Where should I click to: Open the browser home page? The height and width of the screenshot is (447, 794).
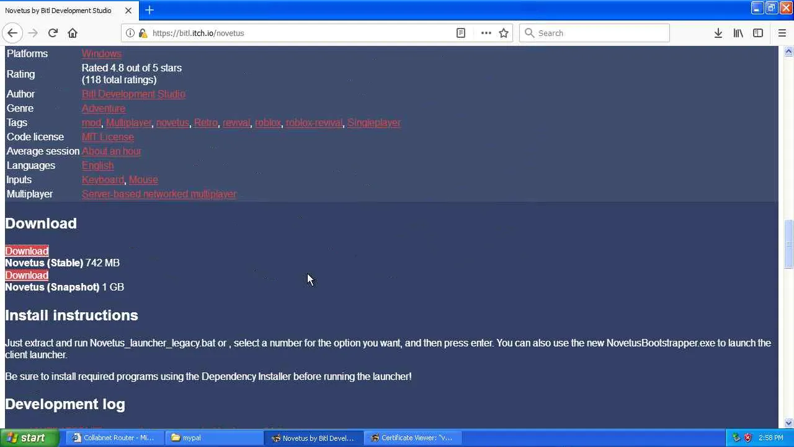73,33
